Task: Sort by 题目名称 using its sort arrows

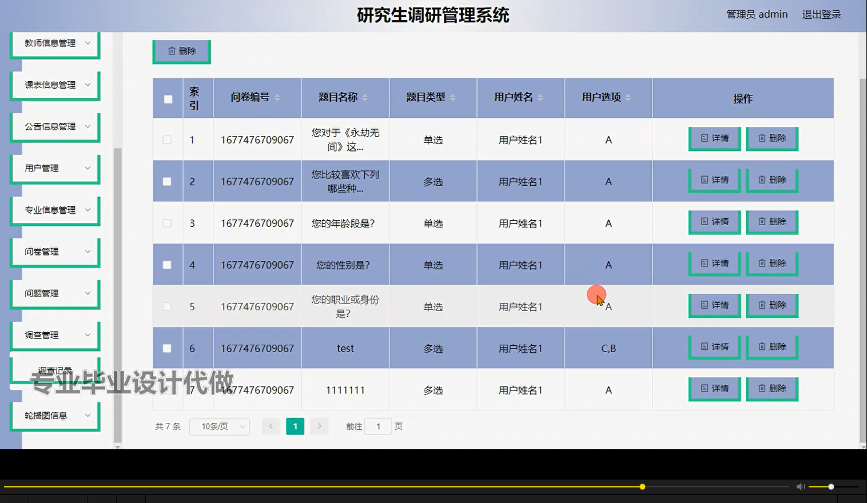Action: click(365, 98)
